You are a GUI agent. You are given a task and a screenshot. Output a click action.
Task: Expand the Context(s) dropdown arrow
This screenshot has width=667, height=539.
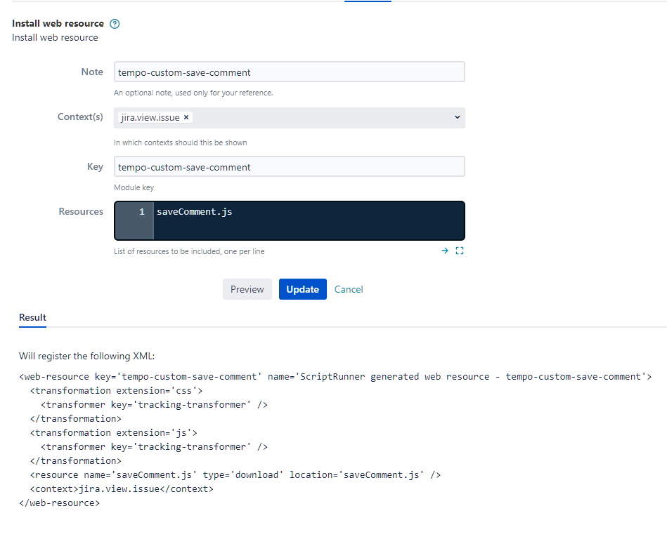[x=458, y=117]
